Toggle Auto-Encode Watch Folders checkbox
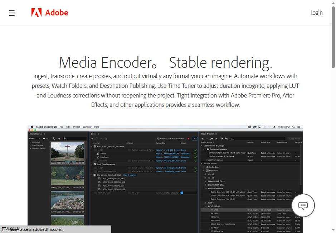This screenshot has width=336, height=233. pos(159,138)
